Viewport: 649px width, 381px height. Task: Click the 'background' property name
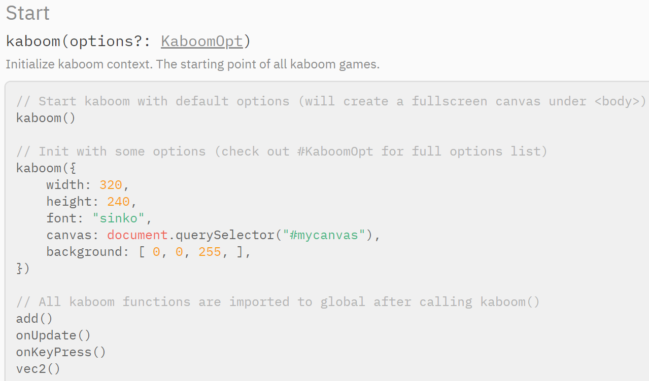coord(84,252)
